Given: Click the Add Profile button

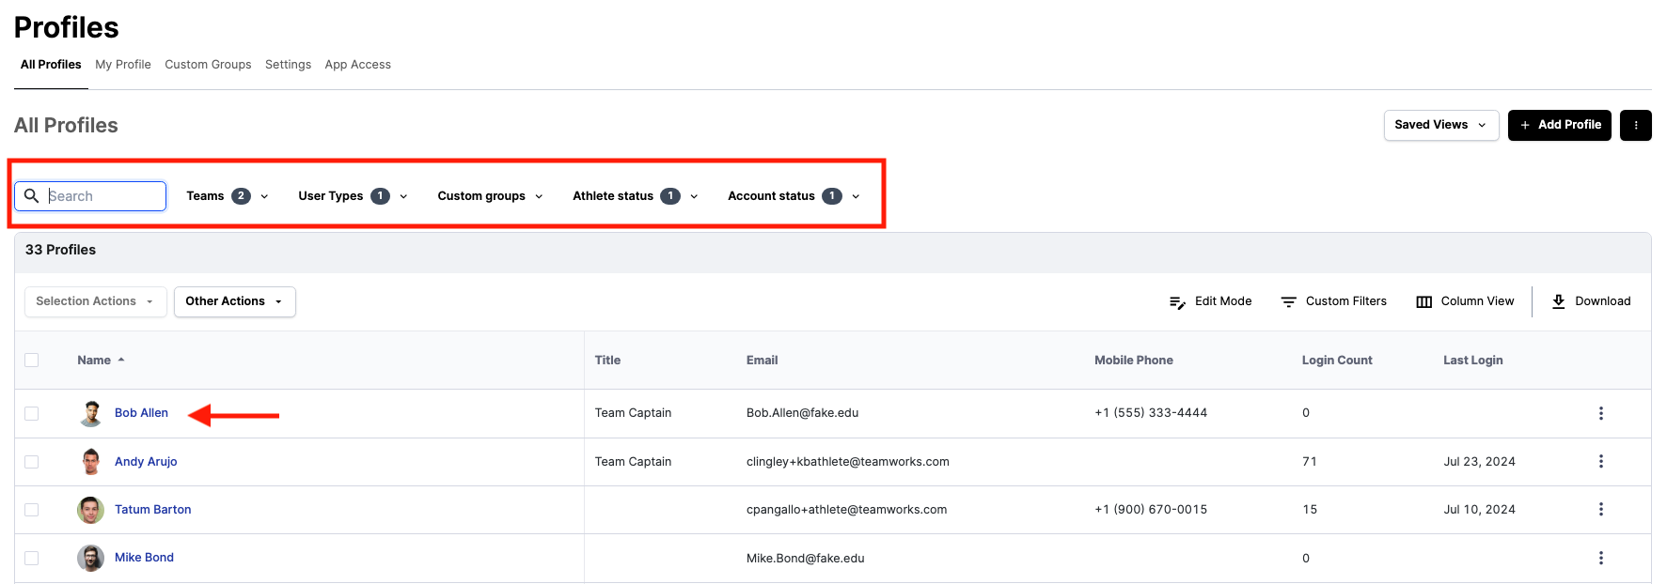Looking at the screenshot, I should [x=1559, y=125].
